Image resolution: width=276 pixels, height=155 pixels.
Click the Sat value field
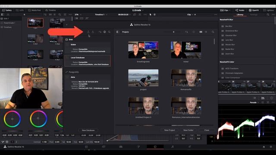[69, 142]
